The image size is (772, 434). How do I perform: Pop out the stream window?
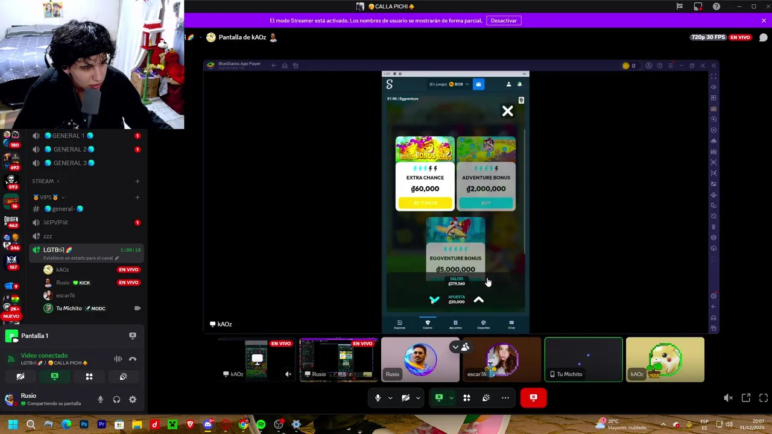coord(746,398)
